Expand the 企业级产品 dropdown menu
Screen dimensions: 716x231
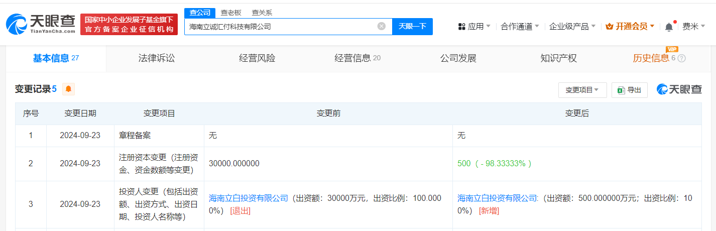point(572,27)
